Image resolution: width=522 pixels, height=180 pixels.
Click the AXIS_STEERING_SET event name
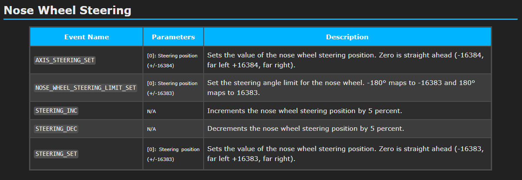[65, 60]
